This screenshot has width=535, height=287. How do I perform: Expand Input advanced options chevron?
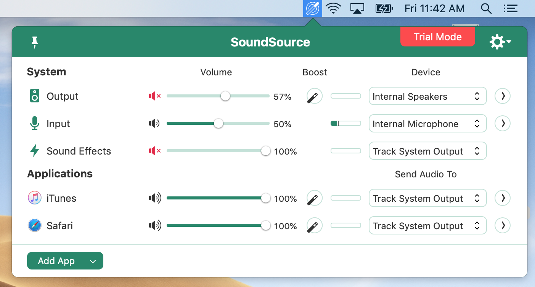pos(503,123)
